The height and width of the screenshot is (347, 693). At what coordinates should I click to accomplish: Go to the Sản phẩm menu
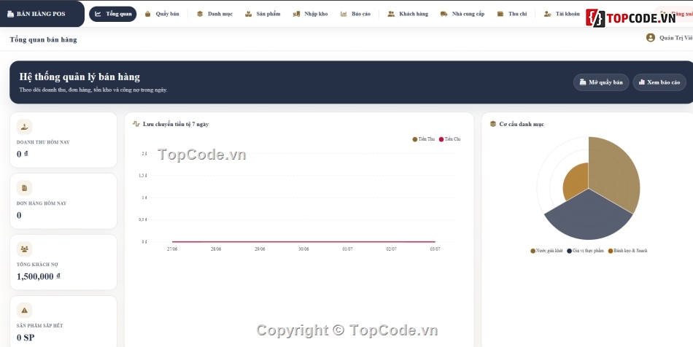click(263, 14)
